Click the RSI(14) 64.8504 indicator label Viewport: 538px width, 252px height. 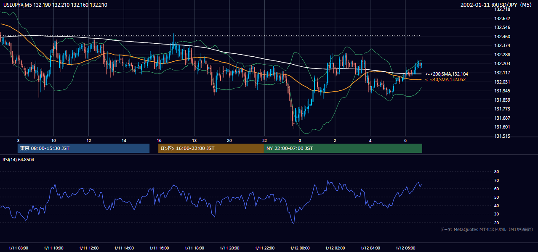18,160
